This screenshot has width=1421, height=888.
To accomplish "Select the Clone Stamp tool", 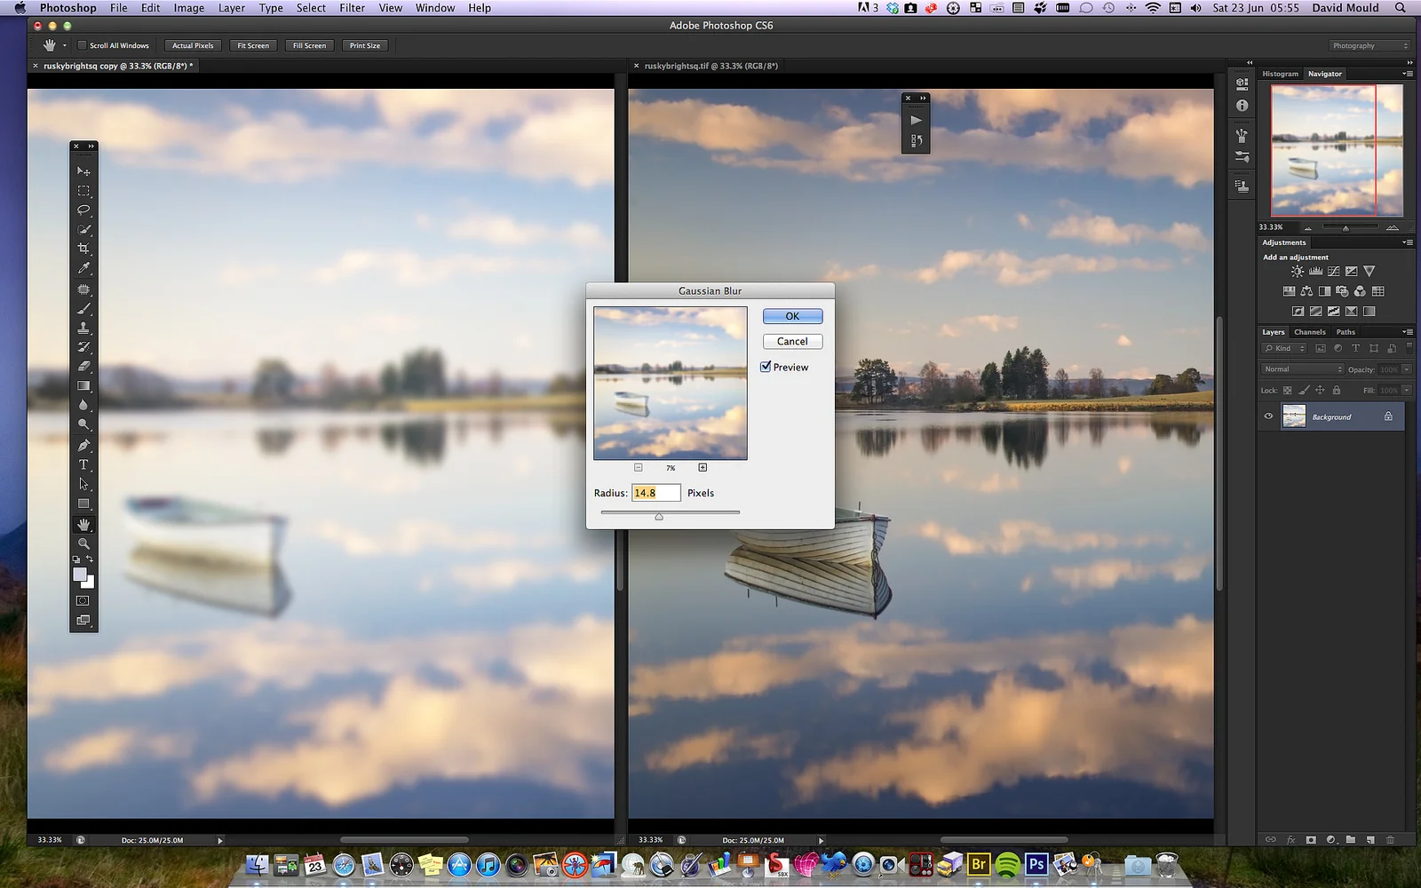I will [83, 328].
